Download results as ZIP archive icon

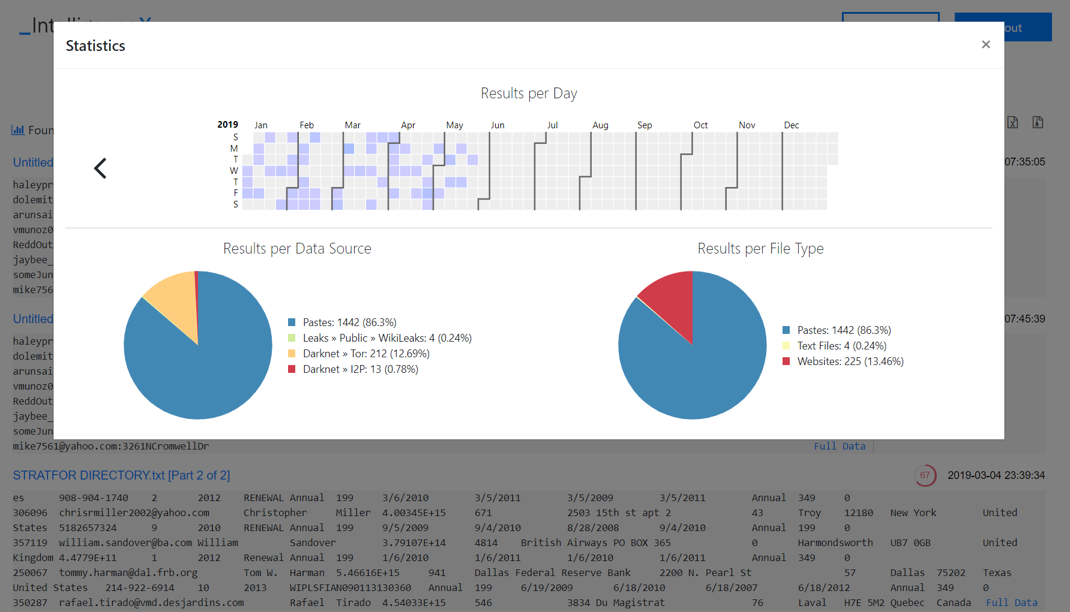(x=1038, y=122)
